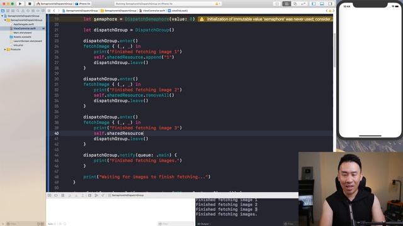Click the Step into button

pyautogui.click(x=76, y=195)
